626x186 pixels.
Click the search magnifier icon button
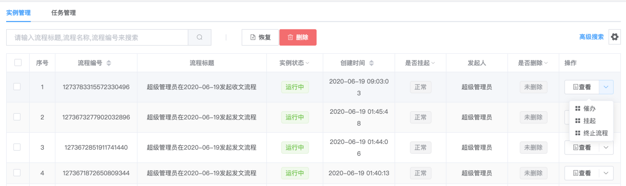pos(199,38)
